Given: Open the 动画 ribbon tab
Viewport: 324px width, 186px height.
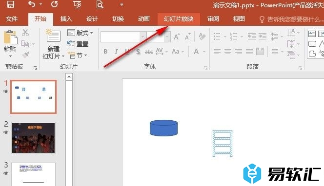Looking at the screenshot, I should pos(144,19).
